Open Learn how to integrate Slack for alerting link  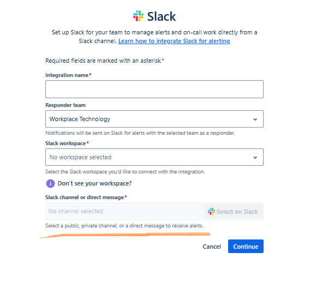[x=174, y=41]
